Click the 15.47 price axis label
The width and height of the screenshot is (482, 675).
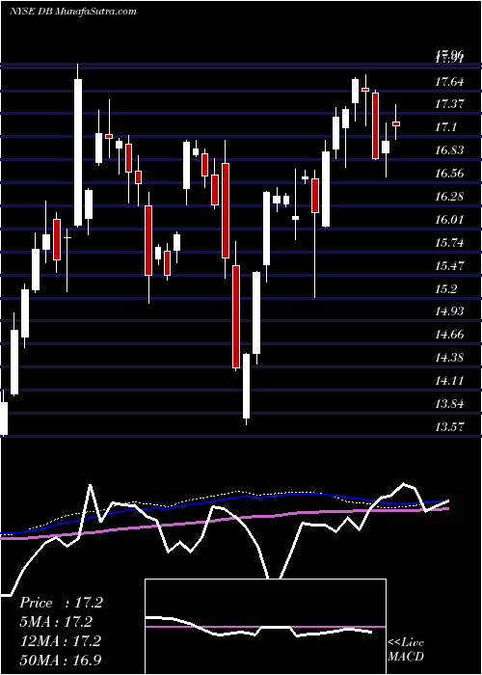[449, 265]
